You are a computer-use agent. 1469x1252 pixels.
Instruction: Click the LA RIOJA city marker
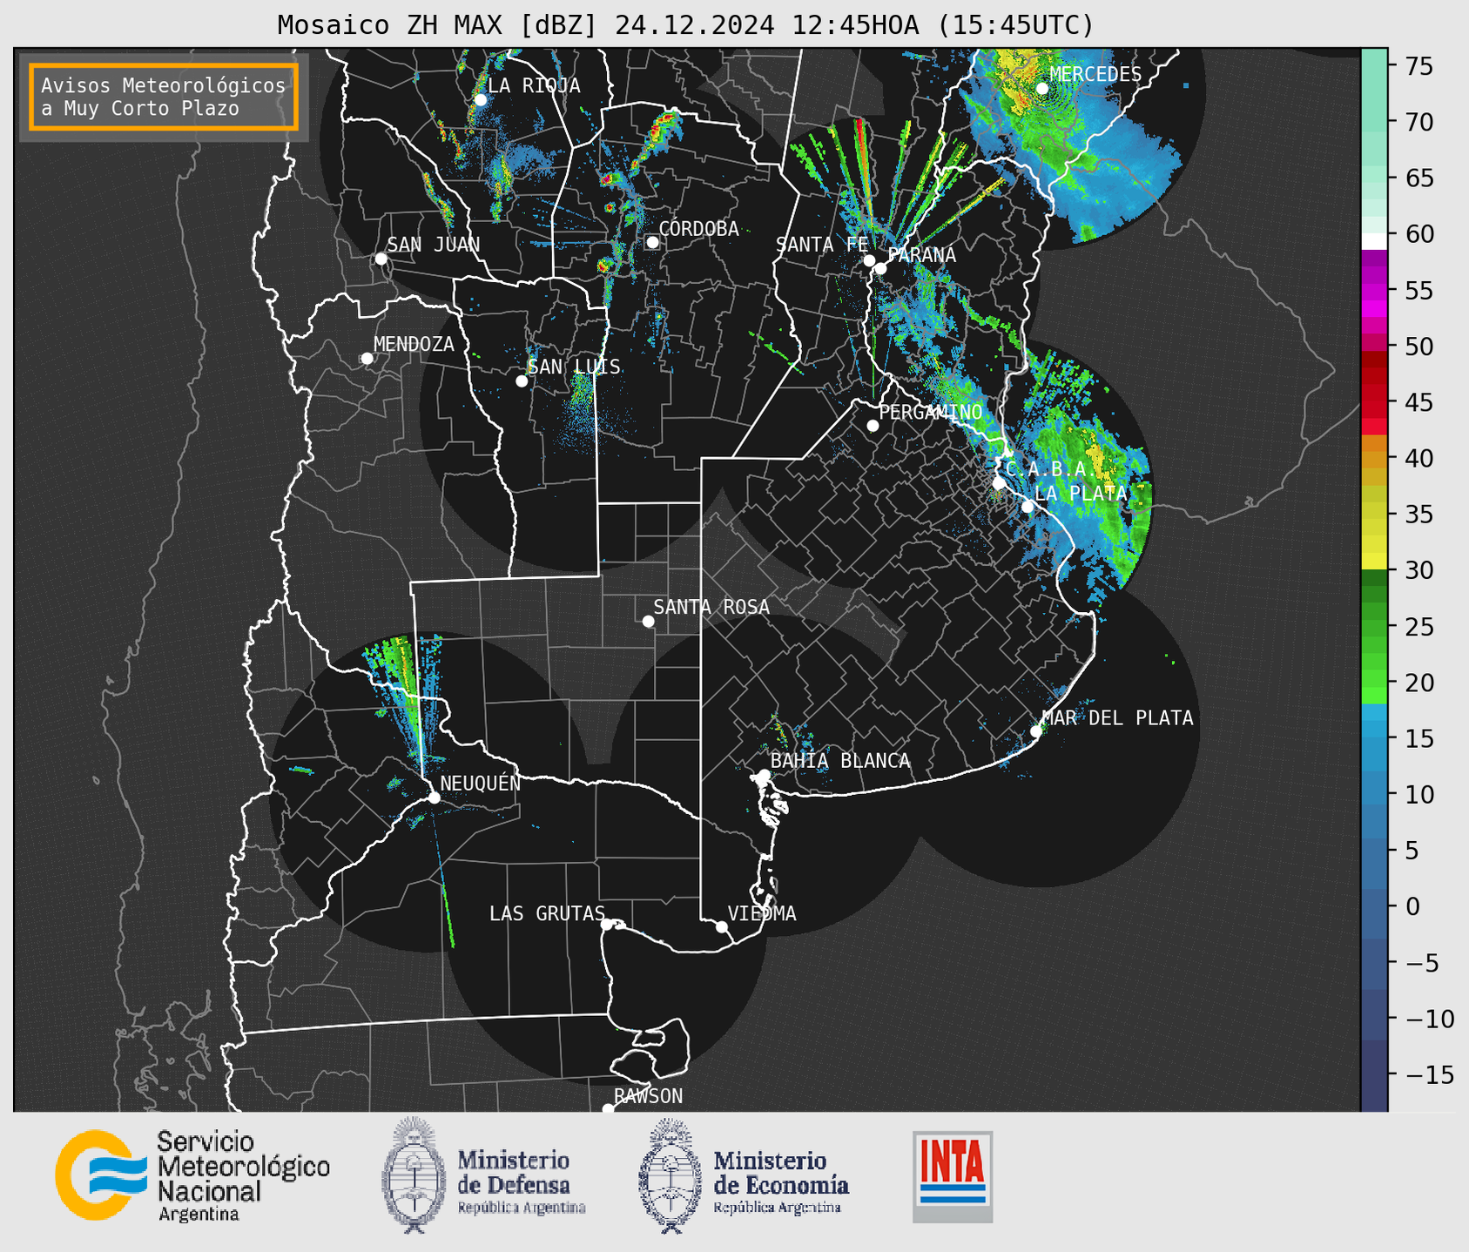click(480, 100)
